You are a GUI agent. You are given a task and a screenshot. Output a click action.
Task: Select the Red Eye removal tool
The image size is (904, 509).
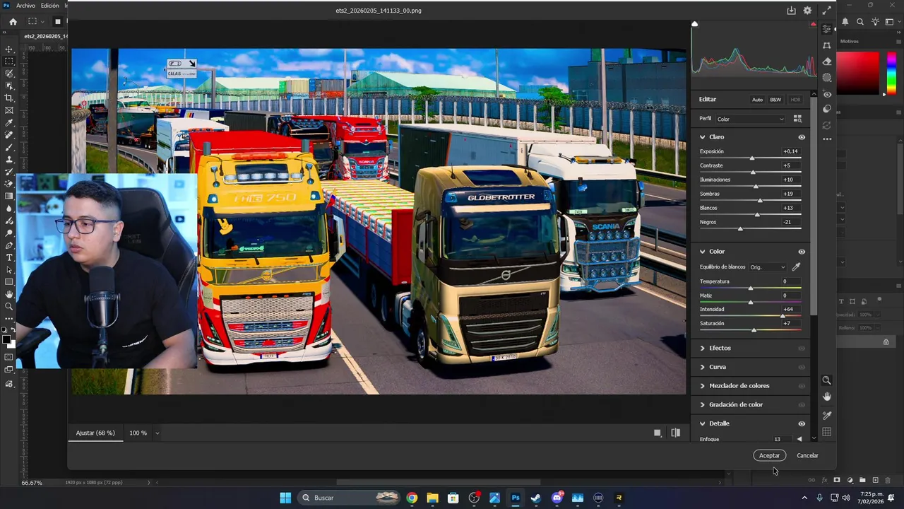tap(827, 93)
